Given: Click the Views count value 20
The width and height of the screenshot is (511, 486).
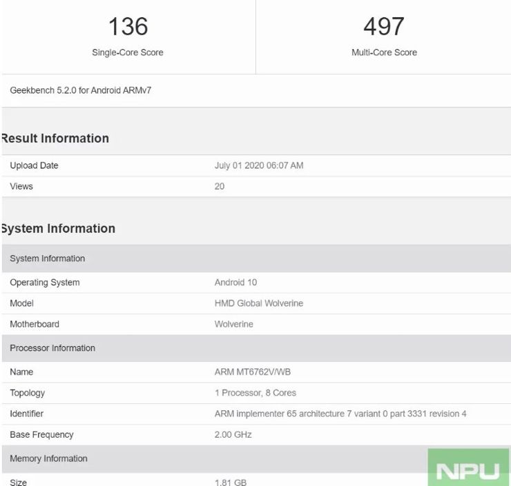Looking at the screenshot, I should (220, 186).
